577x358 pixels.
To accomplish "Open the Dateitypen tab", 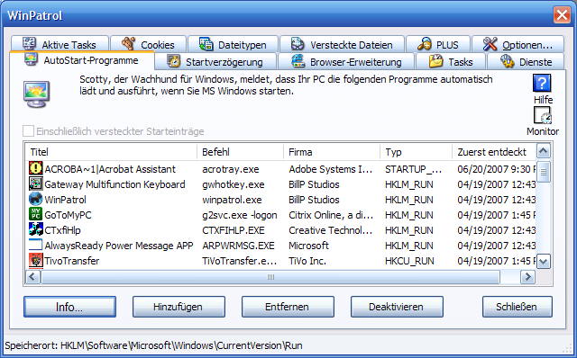I will point(233,44).
